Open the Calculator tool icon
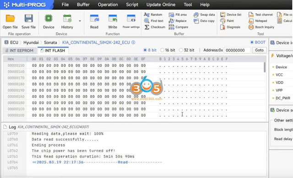This screenshot has width=293, height=178. (280, 21)
